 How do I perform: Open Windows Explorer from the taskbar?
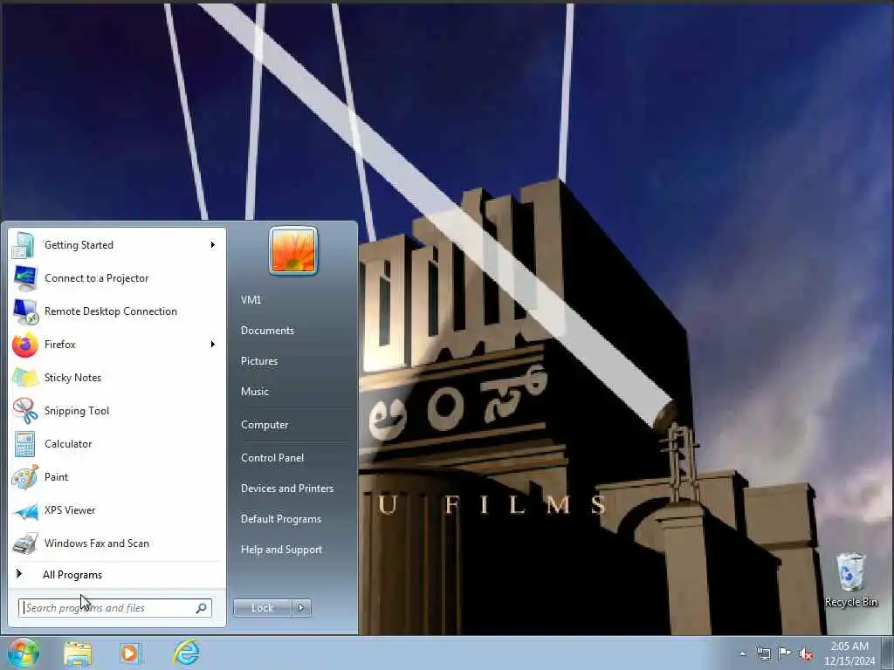pos(78,653)
